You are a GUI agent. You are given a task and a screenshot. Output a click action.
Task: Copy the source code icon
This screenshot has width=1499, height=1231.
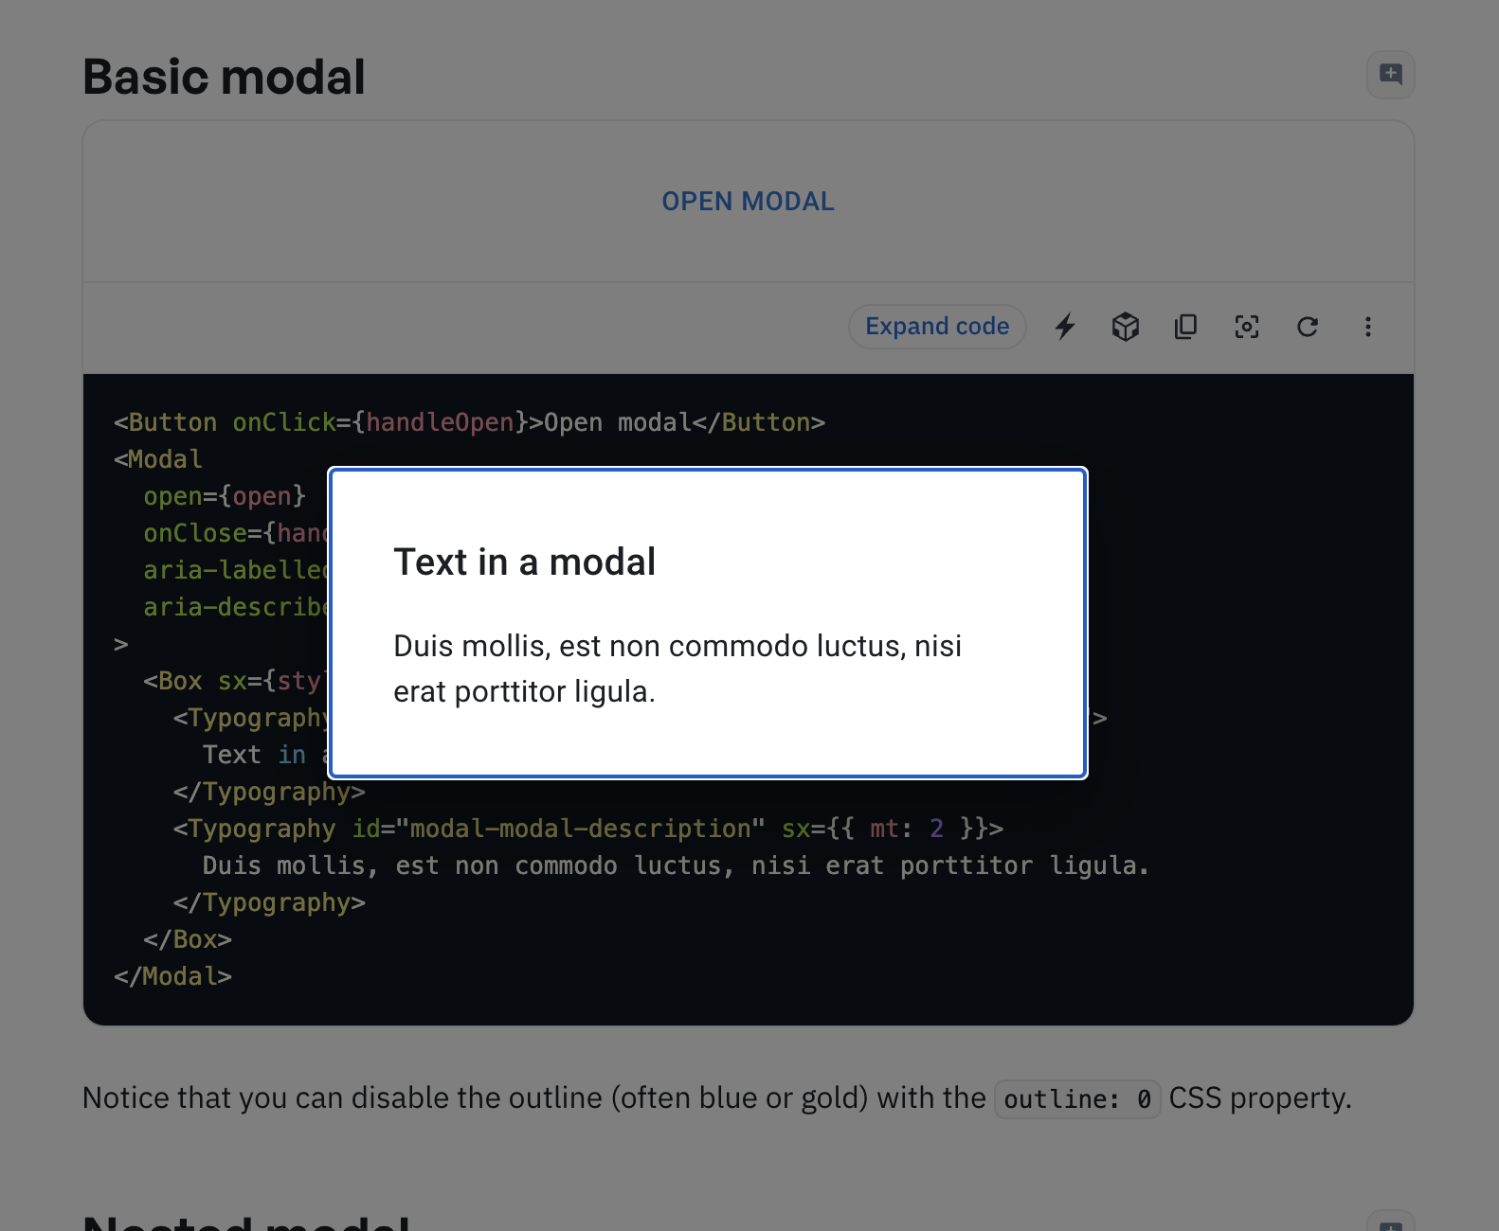point(1186,327)
